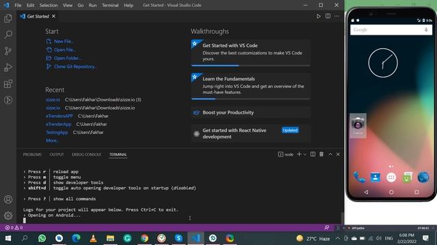Maximize terminal panel with chevron up
437x245 pixels.
coord(330,154)
